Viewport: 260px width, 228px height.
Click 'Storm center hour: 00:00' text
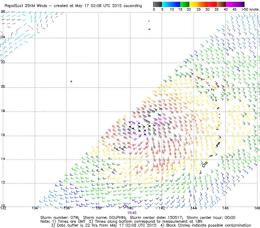click(211, 217)
